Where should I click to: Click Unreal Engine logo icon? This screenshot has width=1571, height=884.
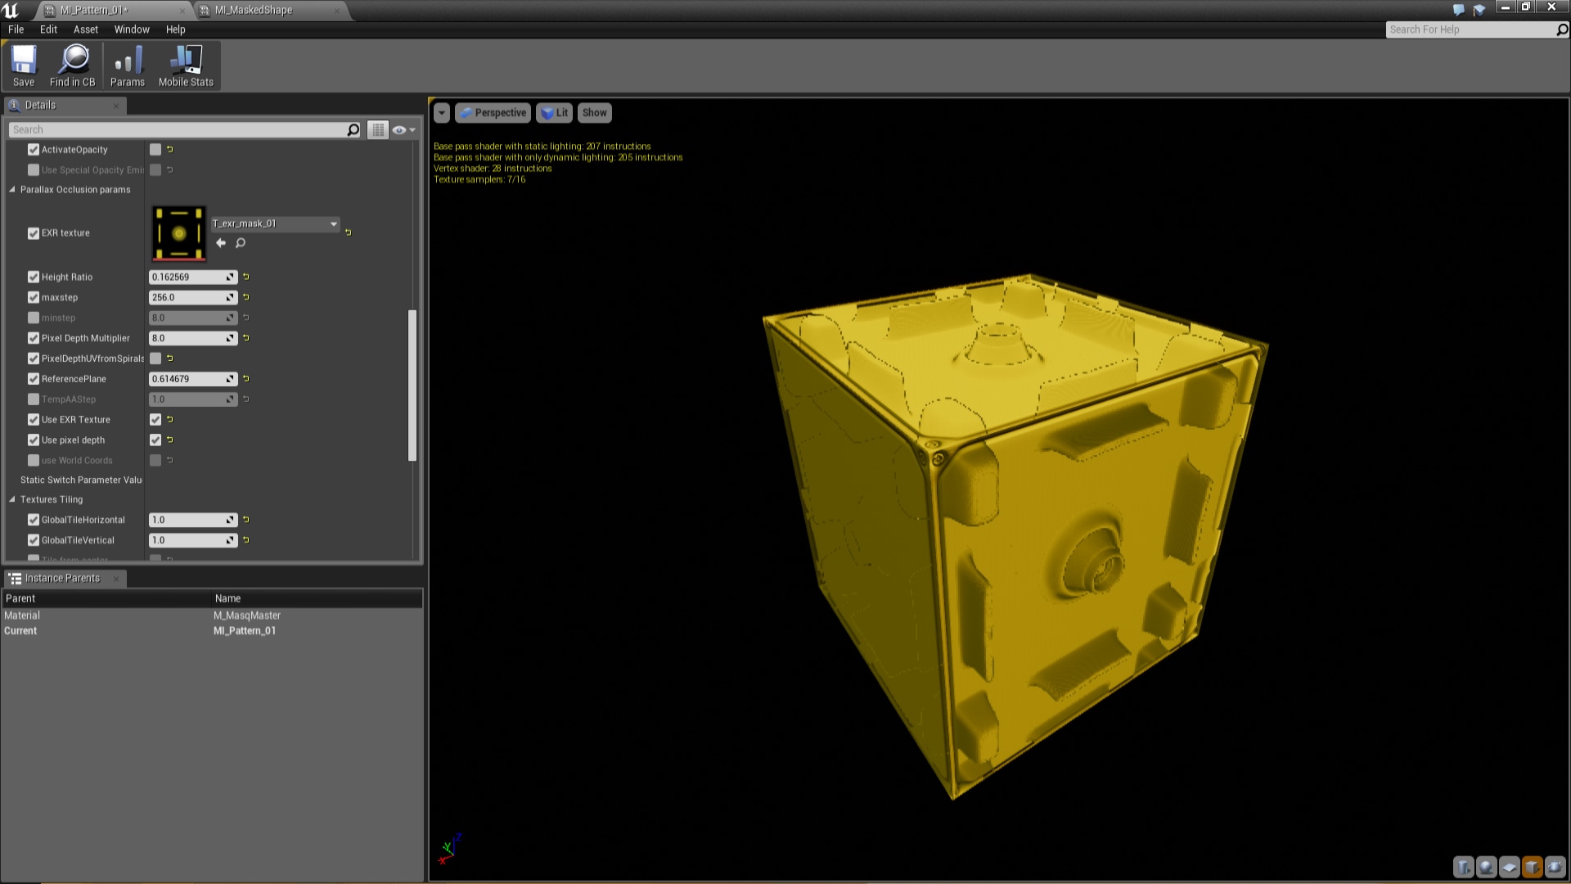[11, 10]
